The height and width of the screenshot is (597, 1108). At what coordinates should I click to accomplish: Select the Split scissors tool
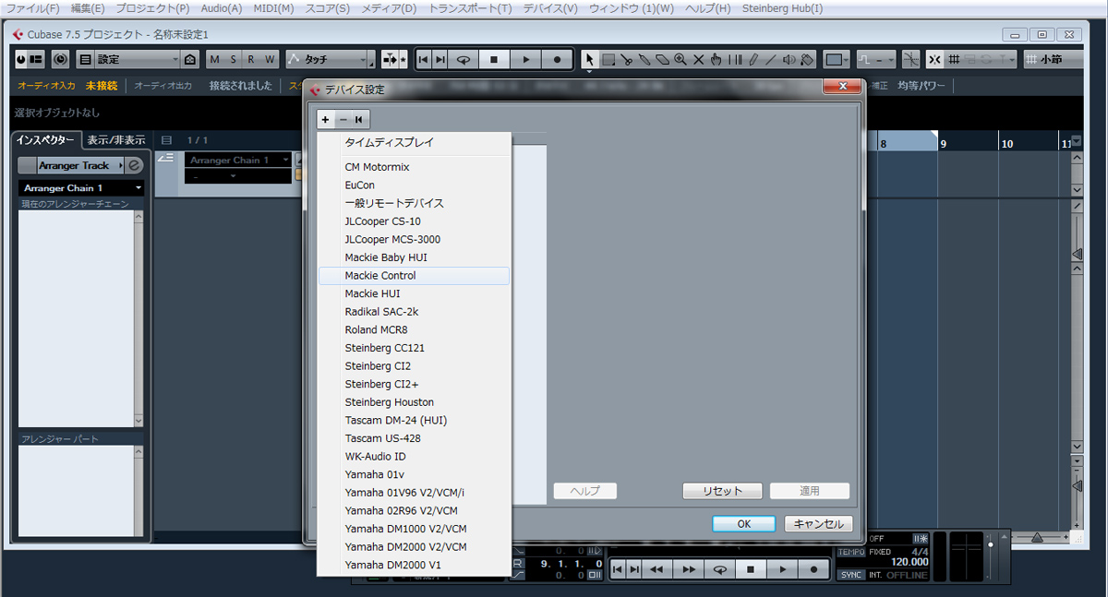coord(627,59)
